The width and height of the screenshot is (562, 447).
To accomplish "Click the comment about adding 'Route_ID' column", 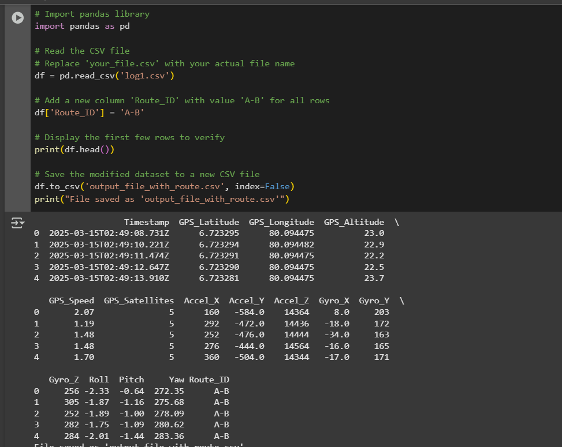I will [182, 100].
